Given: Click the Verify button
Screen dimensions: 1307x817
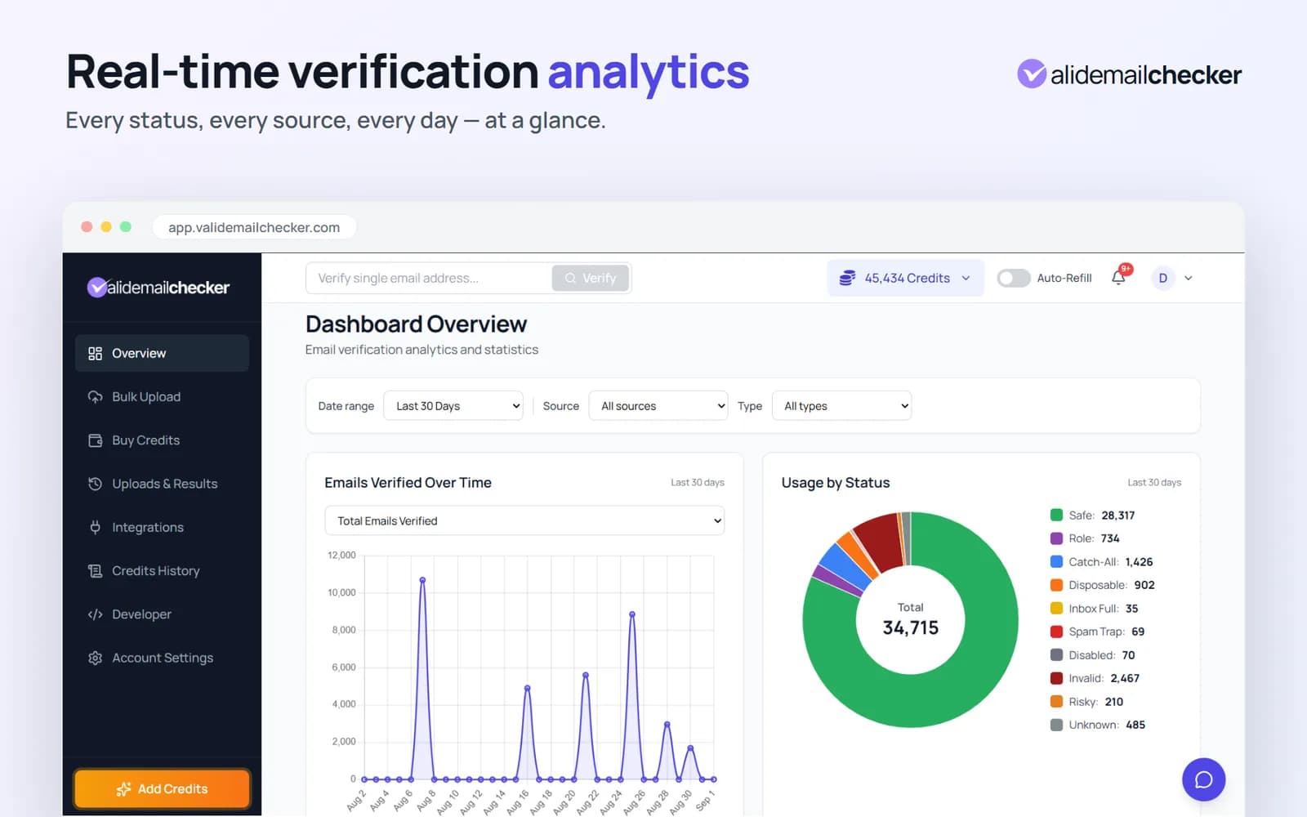Looking at the screenshot, I should tap(590, 278).
